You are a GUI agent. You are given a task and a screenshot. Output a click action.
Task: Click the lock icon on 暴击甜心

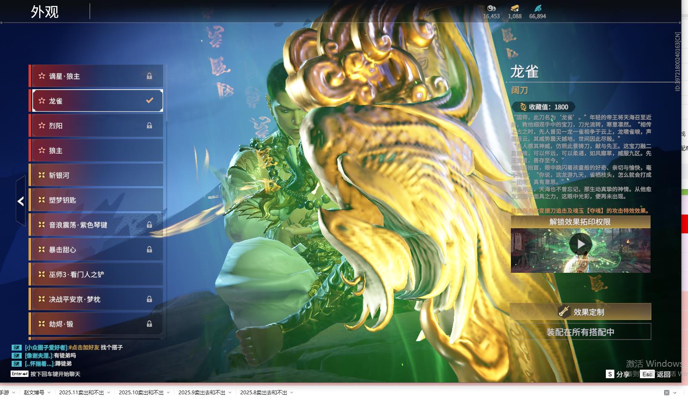149,250
